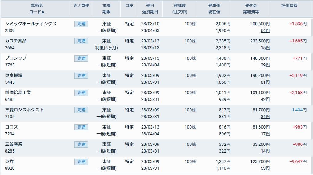Select stock name 東京鐵鋼
The image size is (313, 175).
pos(14,75)
